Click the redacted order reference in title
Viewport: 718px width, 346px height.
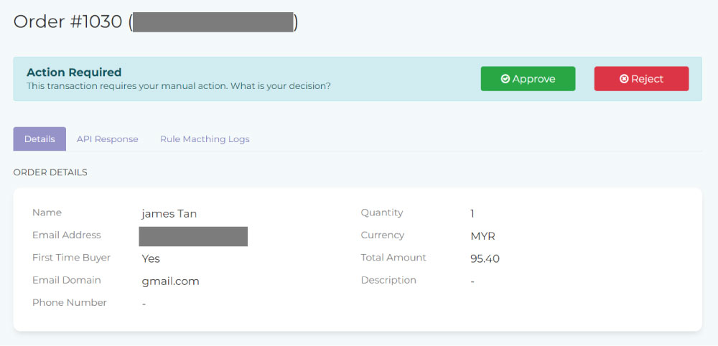click(213, 22)
